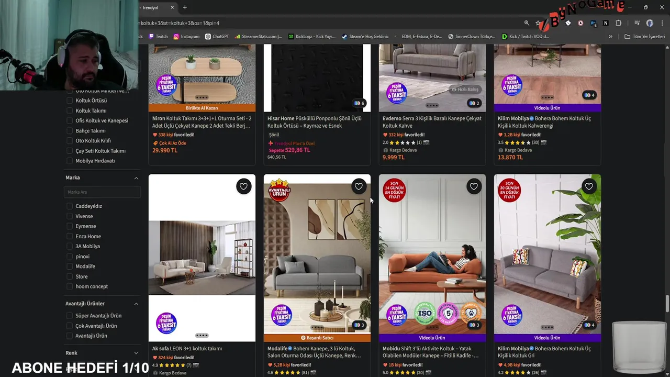This screenshot has height=377, width=670.
Task: Collapse the Marka filter section
Action: [x=136, y=178]
